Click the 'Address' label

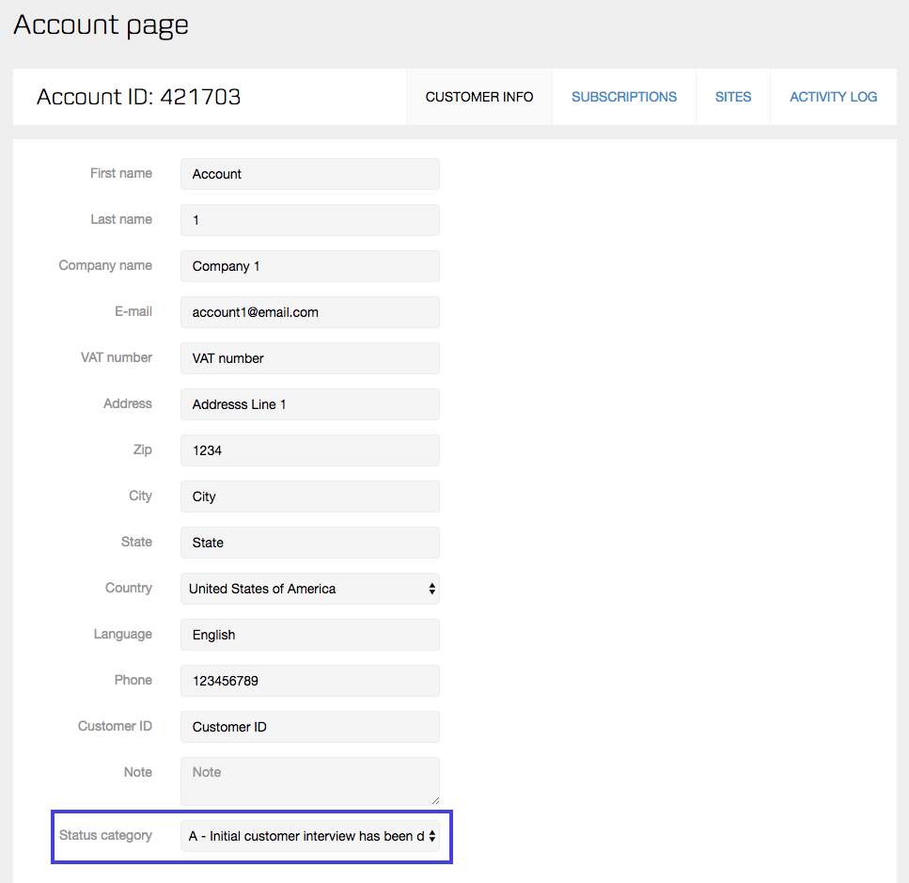128,403
